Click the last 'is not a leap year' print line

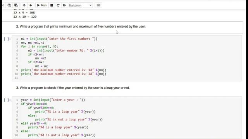(62, 135)
